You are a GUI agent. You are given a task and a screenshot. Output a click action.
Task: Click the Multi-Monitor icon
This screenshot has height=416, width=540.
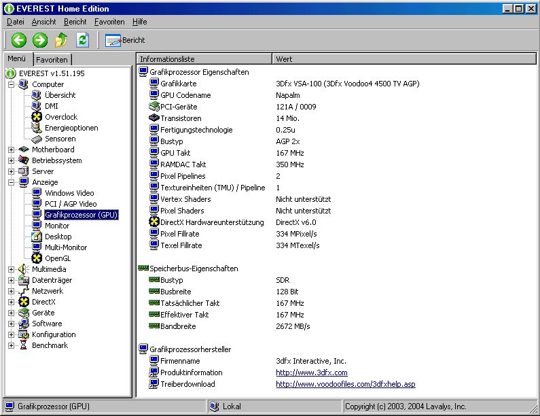(x=37, y=247)
